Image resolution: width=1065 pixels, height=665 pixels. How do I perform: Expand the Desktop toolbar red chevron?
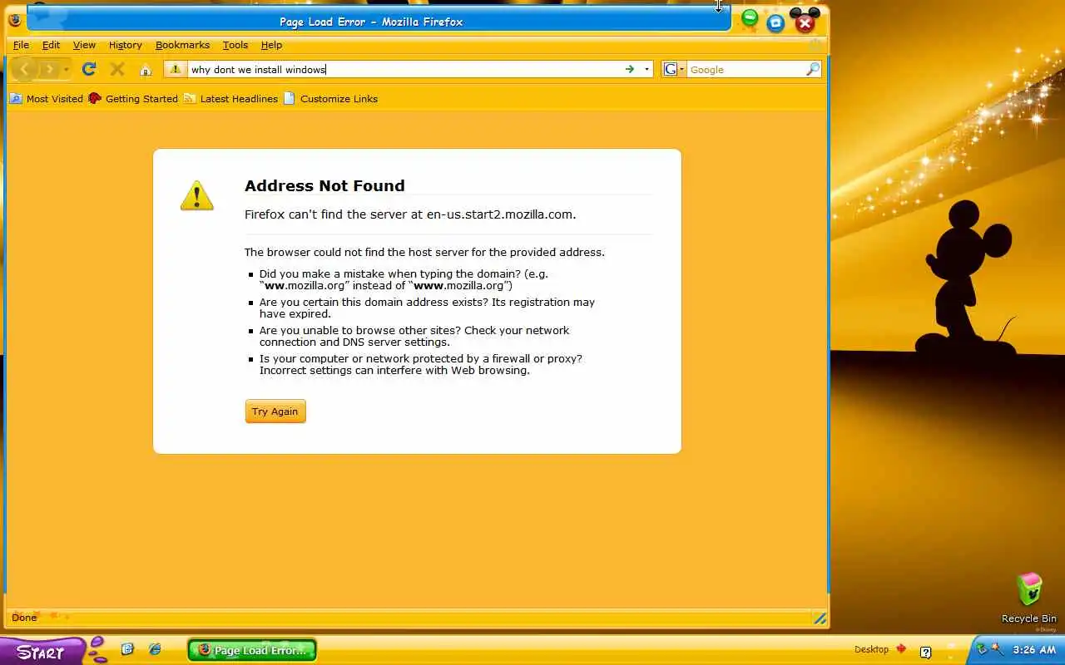[x=901, y=649]
